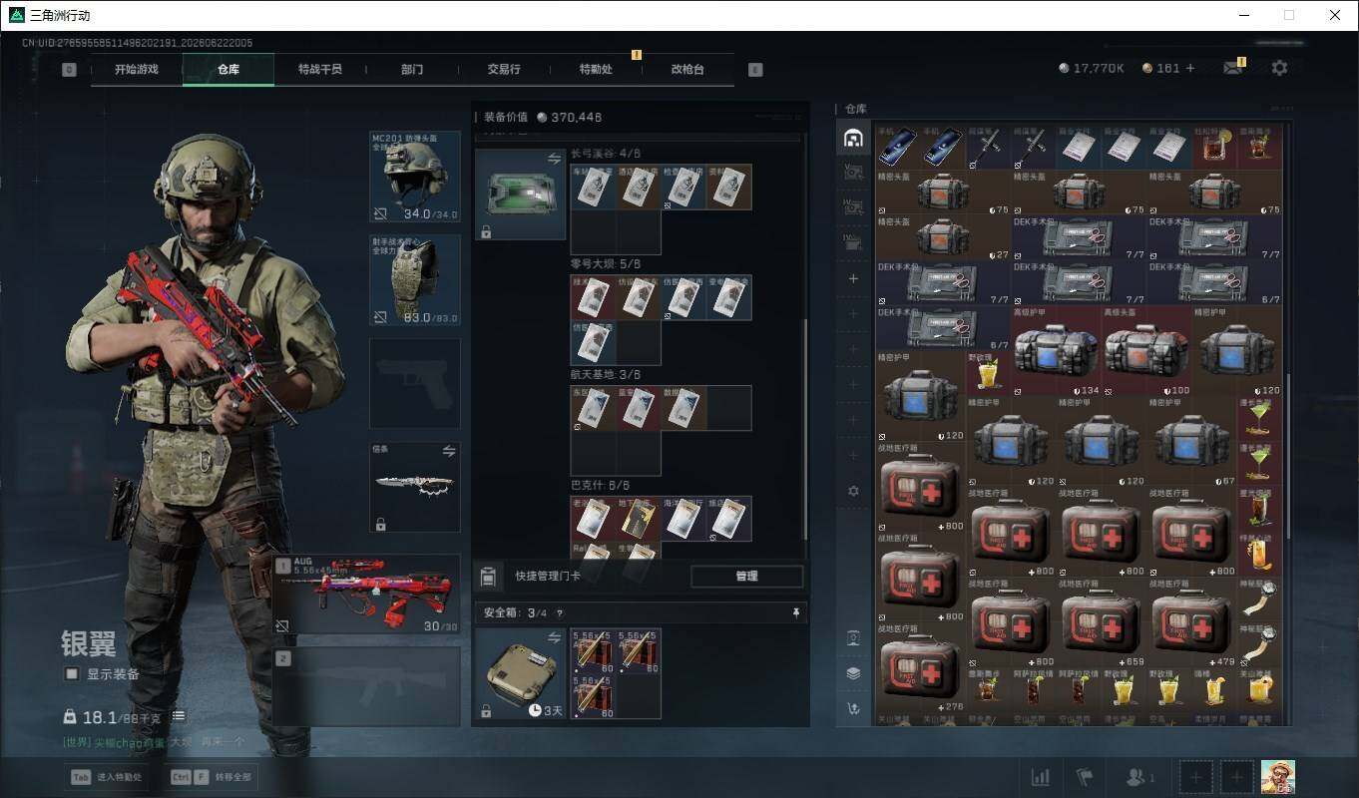This screenshot has width=1359, height=798.
Task: Select the 战地医疗箱 showing +276
Action: pos(920,669)
